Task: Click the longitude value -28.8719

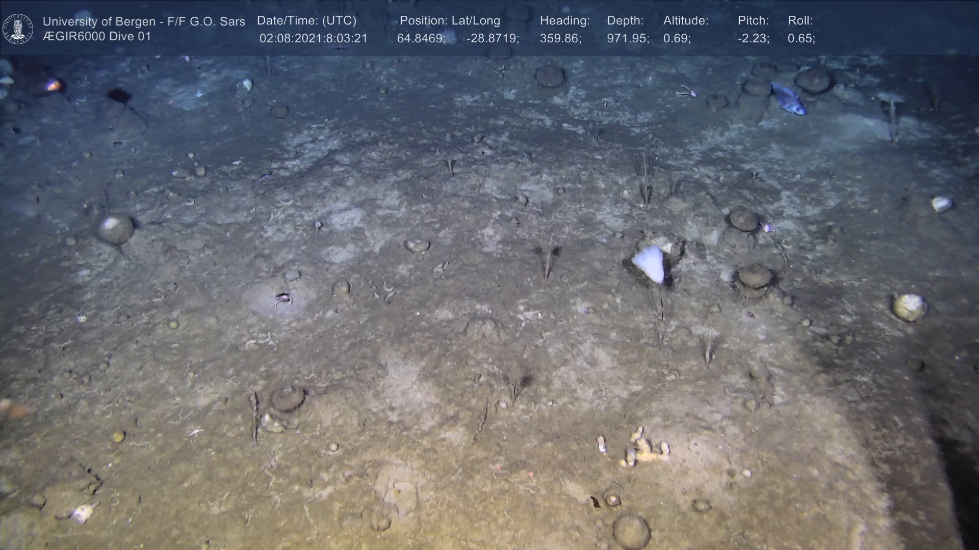Action: [x=492, y=39]
